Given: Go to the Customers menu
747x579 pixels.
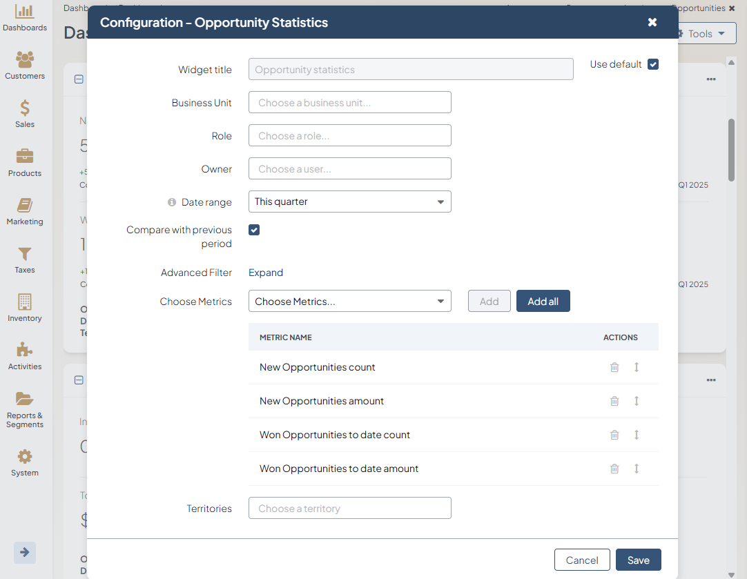Looking at the screenshot, I should pyautogui.click(x=25, y=66).
